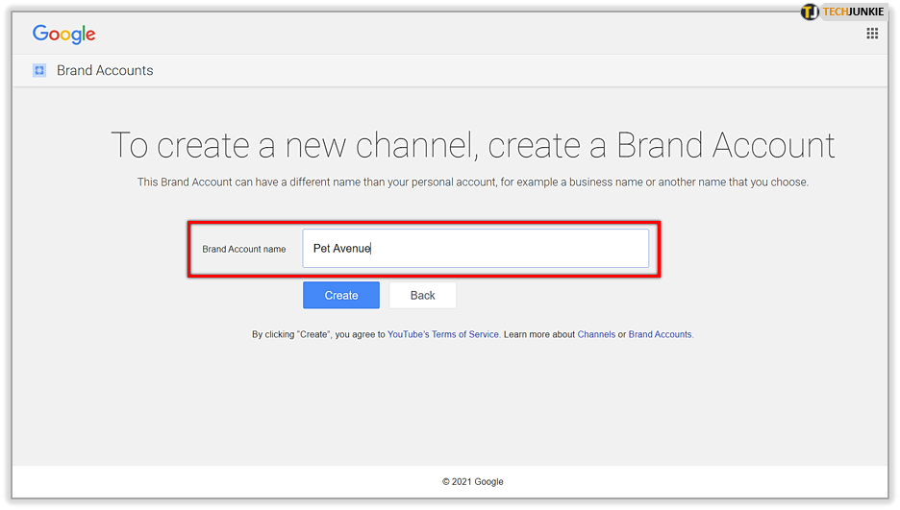Screen dimensions: 900x510
Task: Click the 'To create a new channel' heading
Action: pos(473,145)
